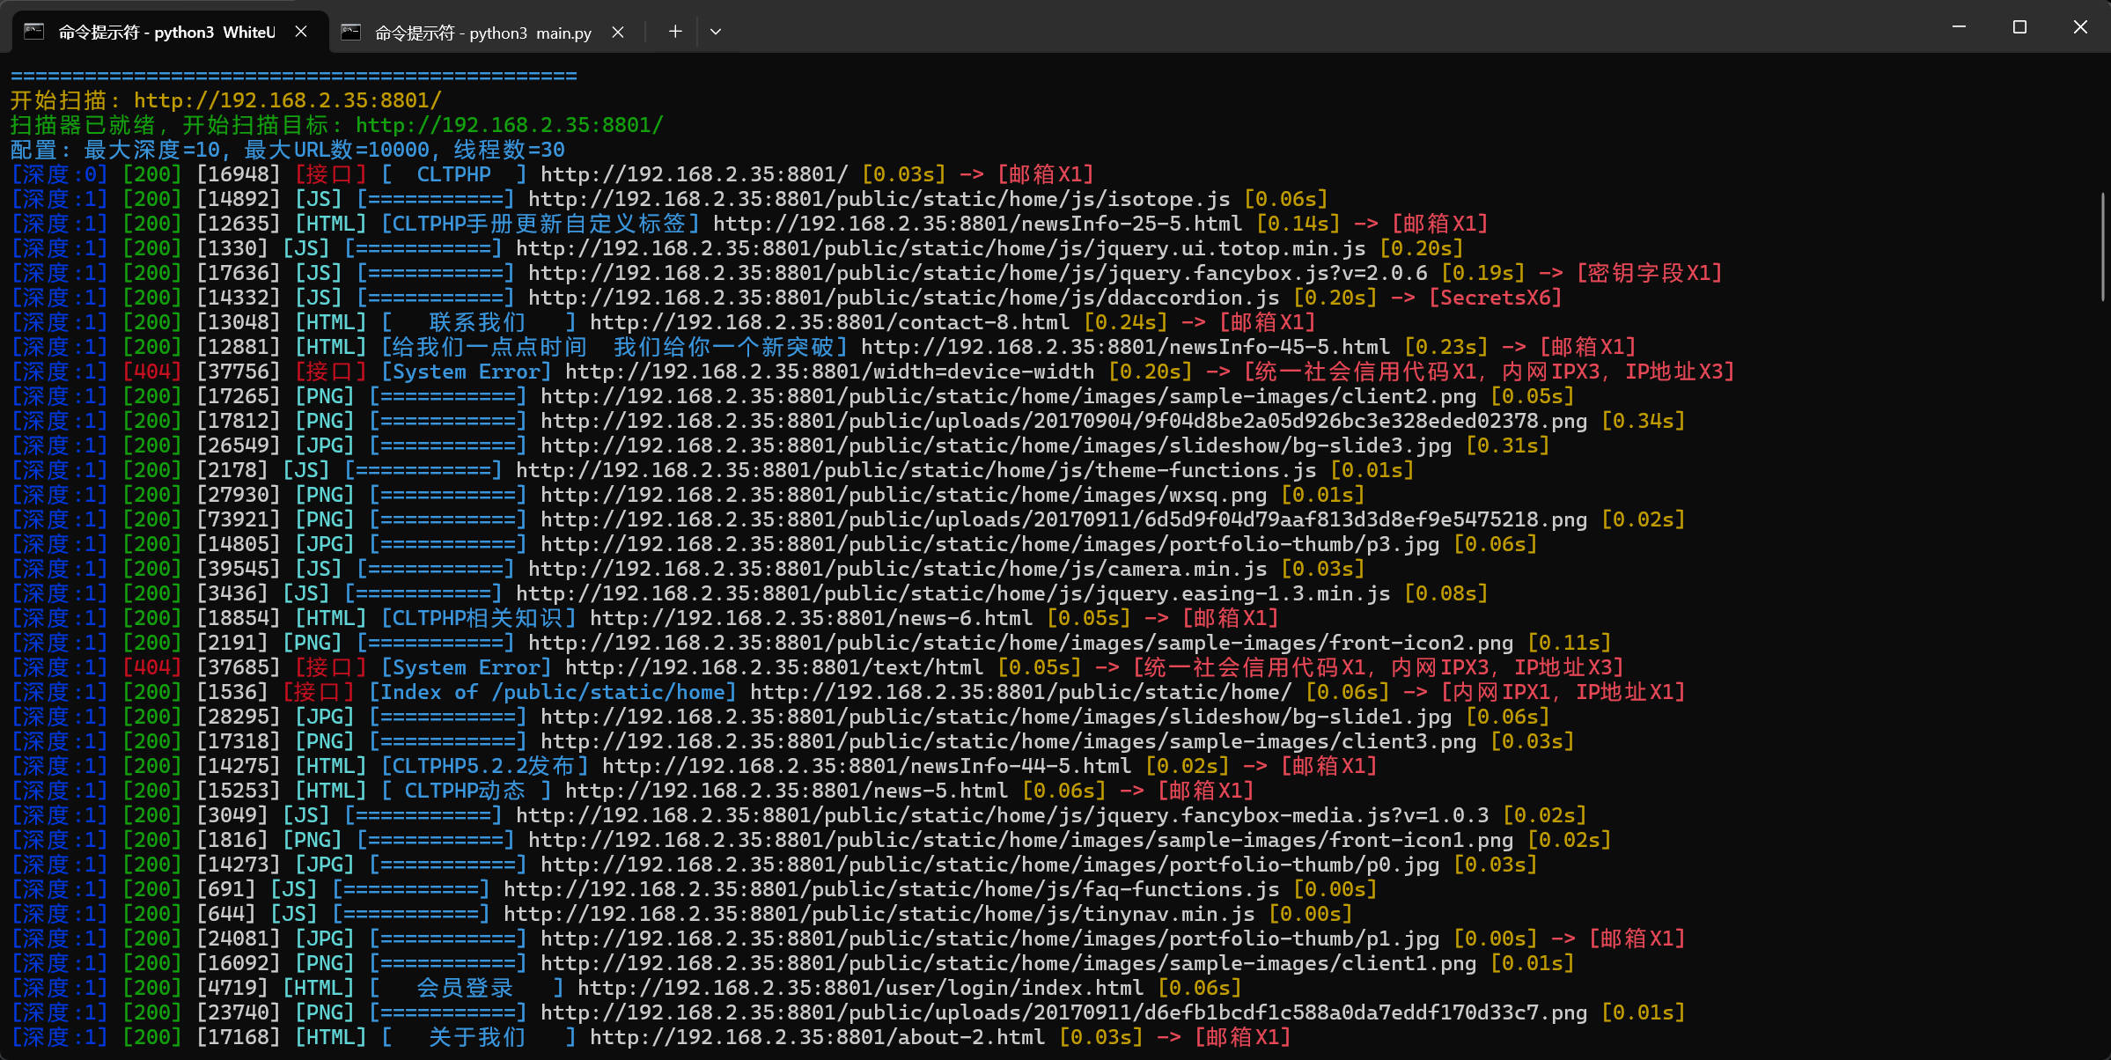2111x1060 pixels.
Task: Click the about-2.html URL
Action: [817, 1038]
